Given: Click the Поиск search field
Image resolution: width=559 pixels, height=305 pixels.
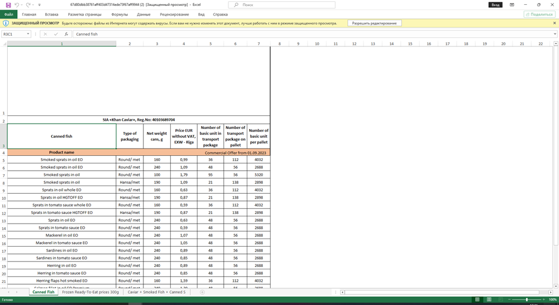Looking at the screenshot, I should click(282, 5).
